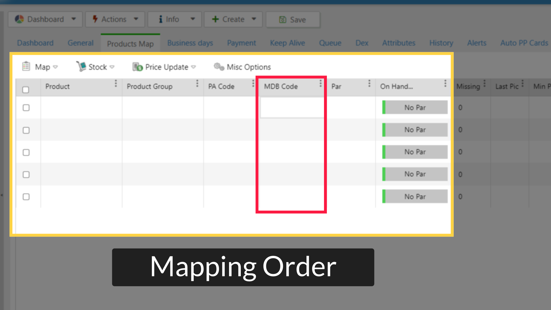Go to the Attributes tab

tap(399, 43)
